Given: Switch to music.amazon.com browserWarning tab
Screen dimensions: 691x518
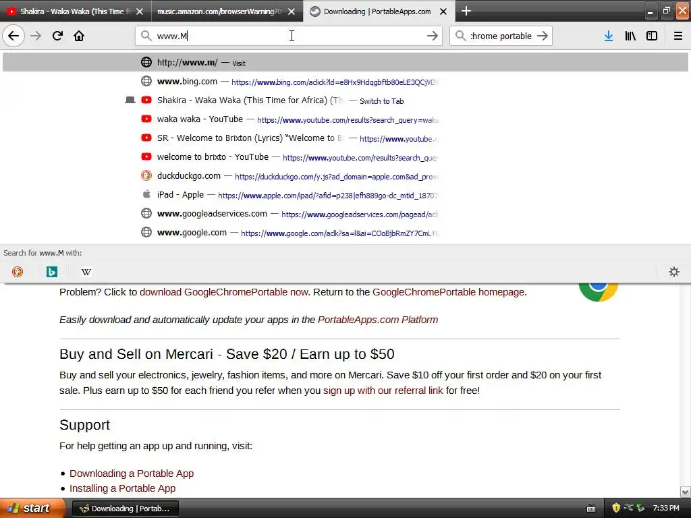Looking at the screenshot, I should coord(227,11).
